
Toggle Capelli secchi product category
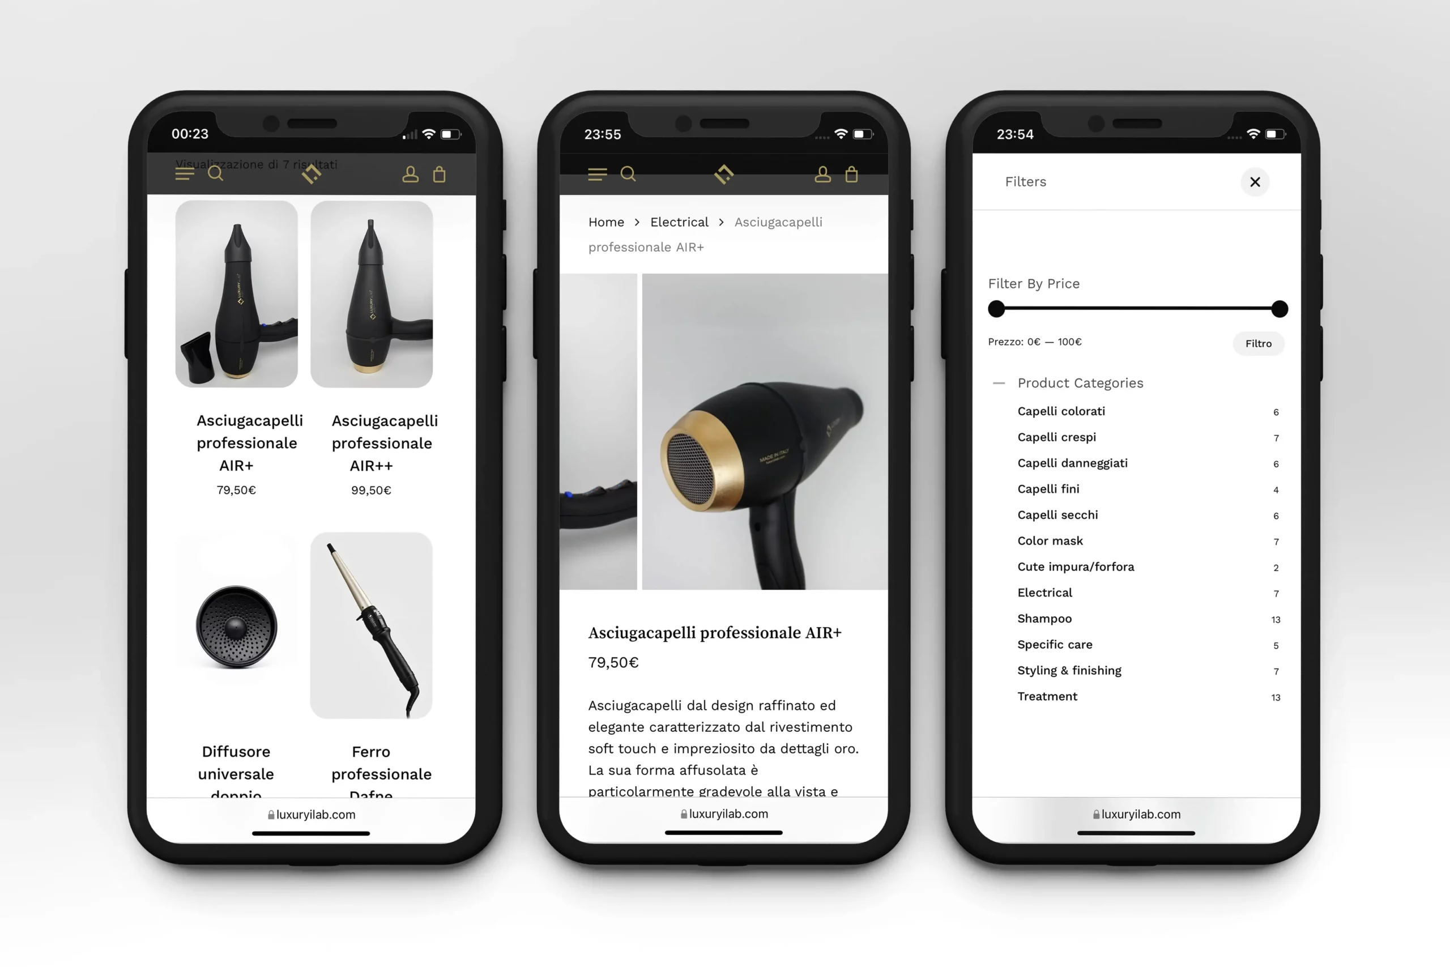pos(1059,515)
